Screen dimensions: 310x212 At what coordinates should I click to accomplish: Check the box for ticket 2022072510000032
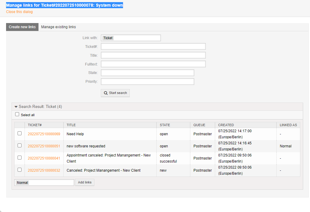[x=20, y=170]
